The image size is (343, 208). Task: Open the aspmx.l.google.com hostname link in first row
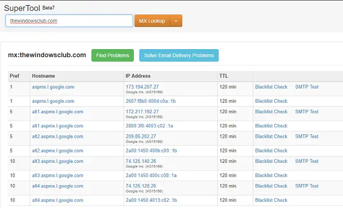point(53,87)
